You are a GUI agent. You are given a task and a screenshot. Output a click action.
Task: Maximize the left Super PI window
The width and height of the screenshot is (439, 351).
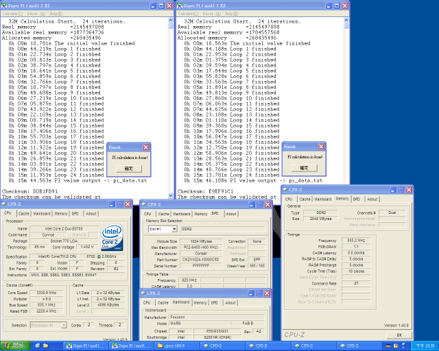click(x=161, y=5)
